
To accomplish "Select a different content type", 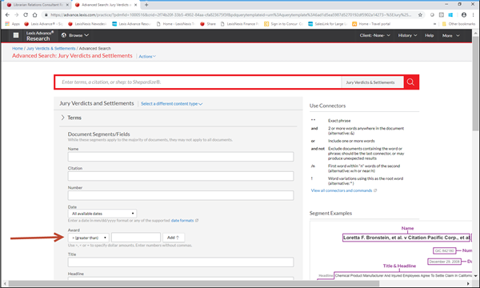I will coord(172,104).
